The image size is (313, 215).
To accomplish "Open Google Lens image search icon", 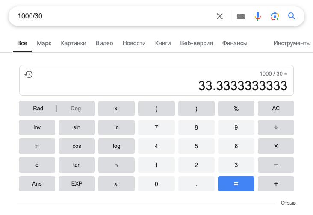I will [275, 16].
